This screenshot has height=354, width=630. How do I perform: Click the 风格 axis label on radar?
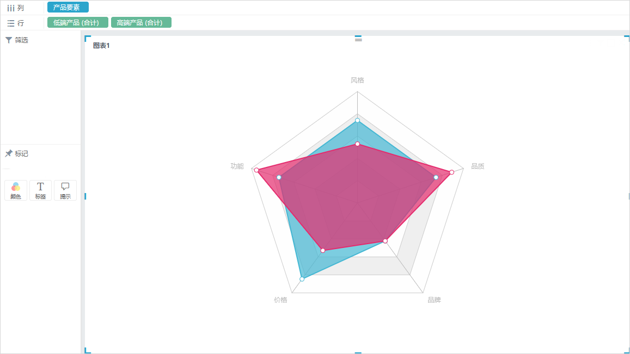click(357, 80)
